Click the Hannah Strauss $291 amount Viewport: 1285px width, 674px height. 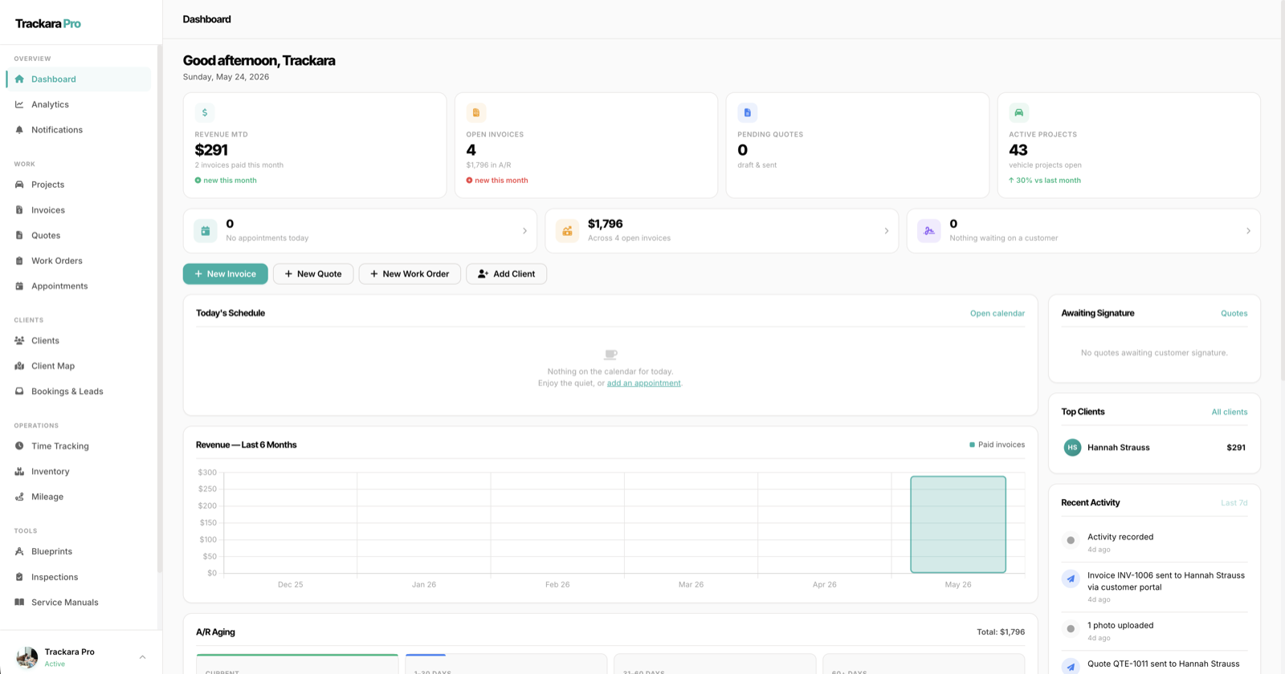point(1236,448)
